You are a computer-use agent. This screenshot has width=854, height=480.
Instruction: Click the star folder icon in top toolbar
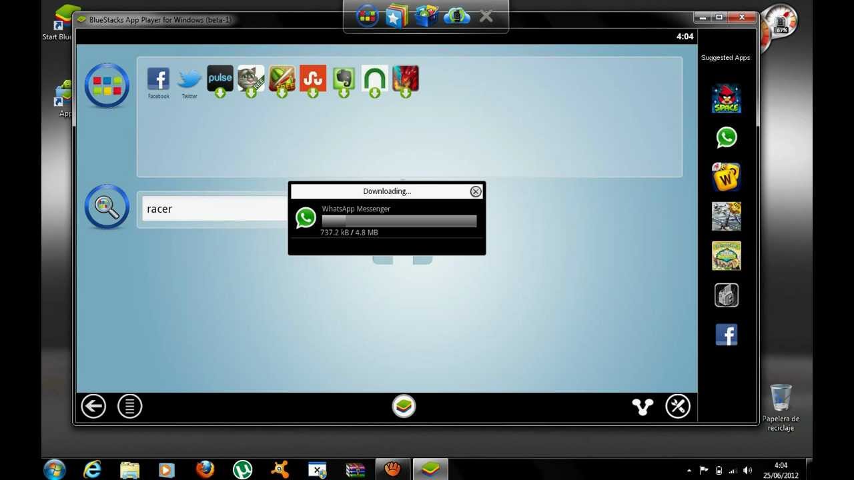[x=397, y=16]
